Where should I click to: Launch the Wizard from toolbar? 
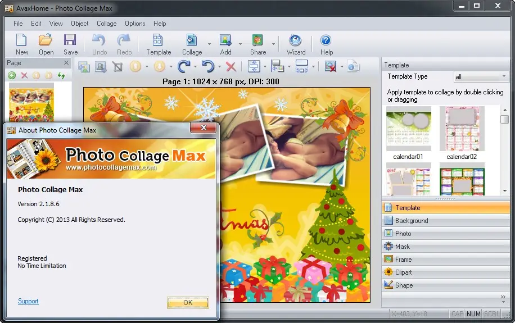point(296,44)
